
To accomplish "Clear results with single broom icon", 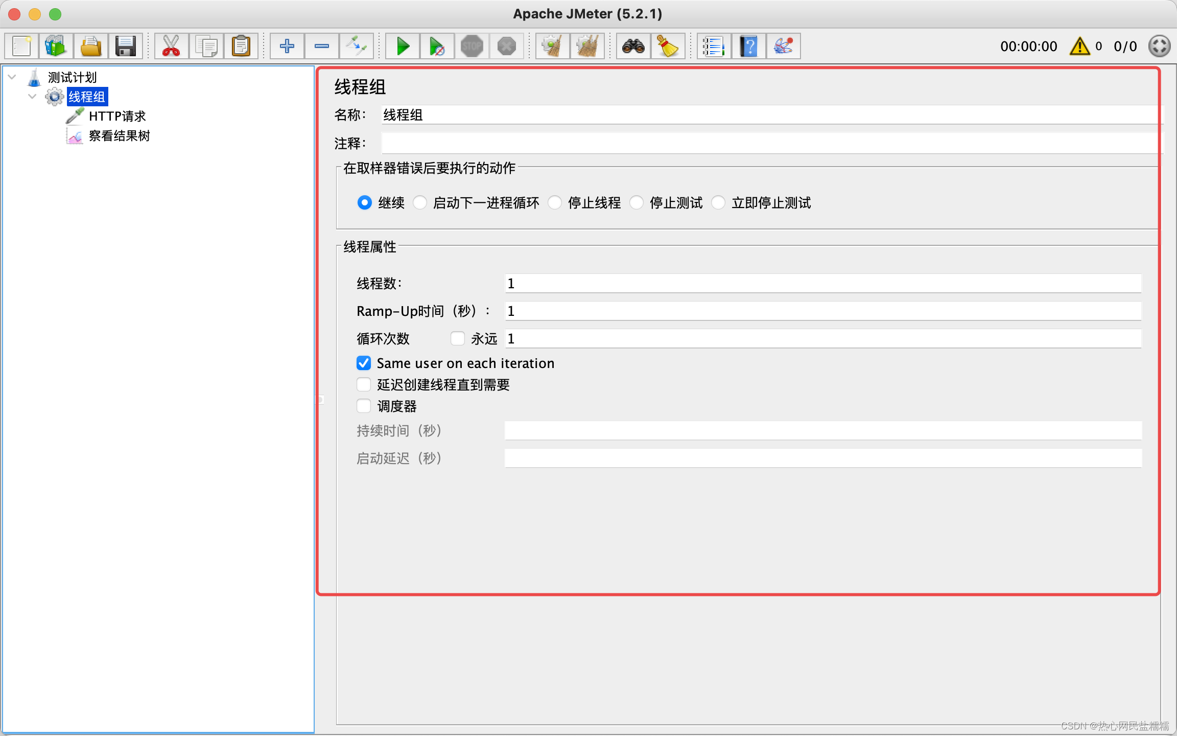I will [553, 46].
